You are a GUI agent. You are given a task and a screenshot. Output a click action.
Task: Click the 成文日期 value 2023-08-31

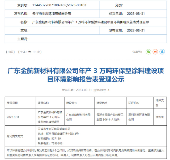136,13
